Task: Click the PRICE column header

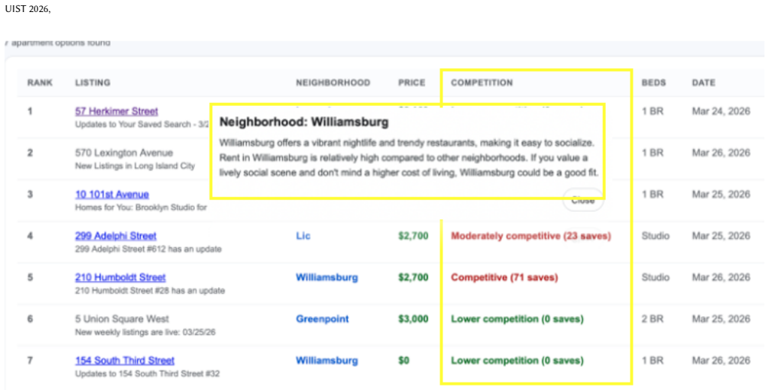Action: [412, 83]
